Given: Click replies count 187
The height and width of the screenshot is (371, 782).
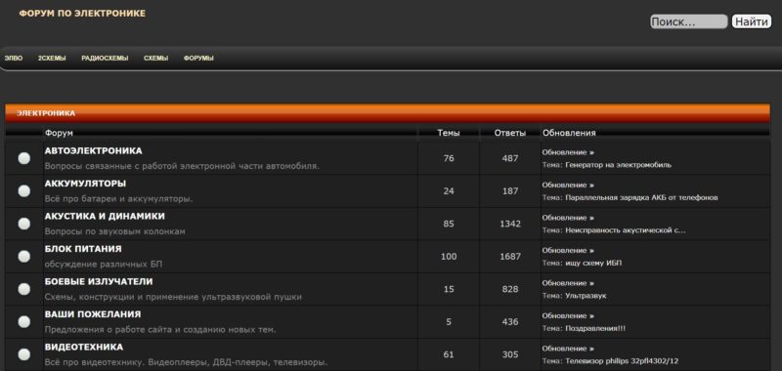Looking at the screenshot, I should (509, 191).
